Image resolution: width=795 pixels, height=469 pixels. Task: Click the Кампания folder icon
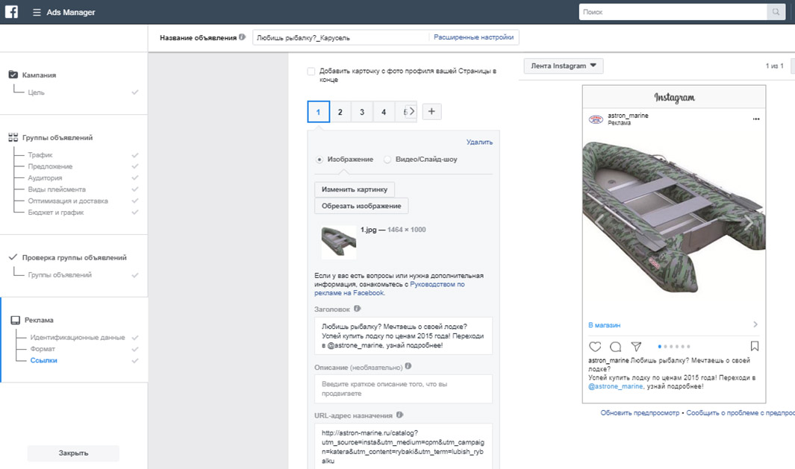click(13, 75)
